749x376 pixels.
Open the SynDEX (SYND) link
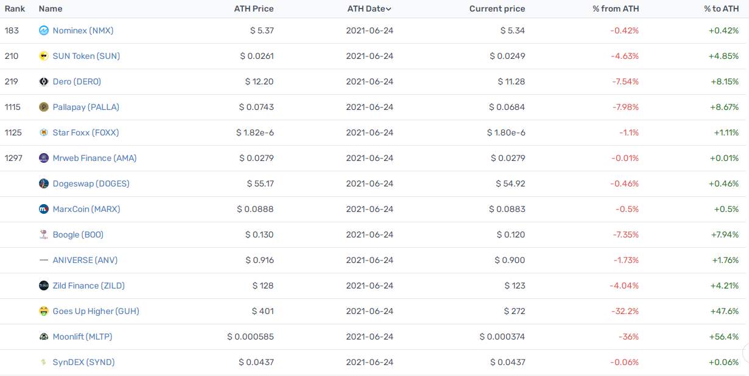point(83,362)
